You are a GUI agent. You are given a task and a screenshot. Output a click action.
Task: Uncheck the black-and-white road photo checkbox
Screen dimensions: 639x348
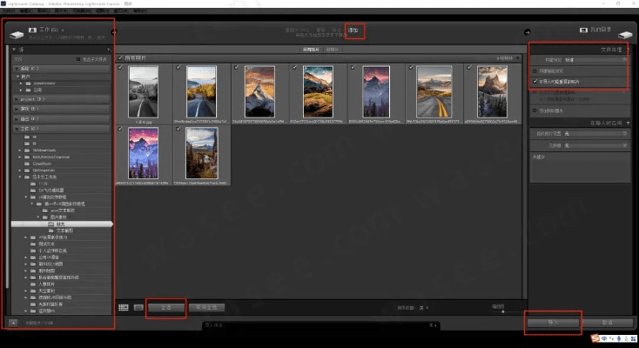tap(120, 68)
